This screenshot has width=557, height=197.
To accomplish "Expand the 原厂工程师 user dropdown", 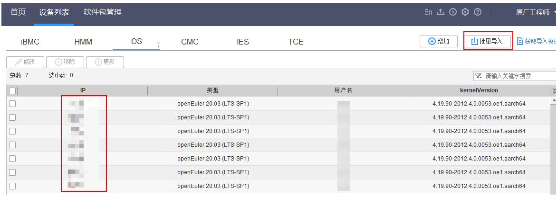I will (555, 12).
